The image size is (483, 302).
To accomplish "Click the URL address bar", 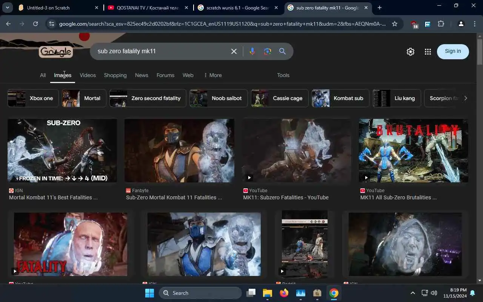I will click(222, 24).
